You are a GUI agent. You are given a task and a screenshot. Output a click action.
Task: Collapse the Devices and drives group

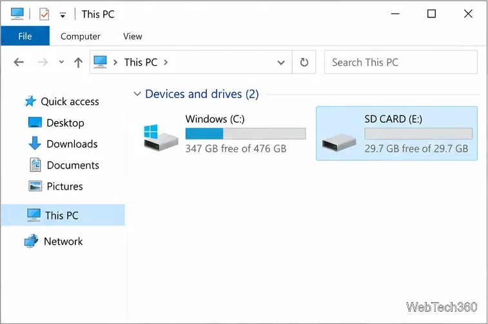click(137, 94)
